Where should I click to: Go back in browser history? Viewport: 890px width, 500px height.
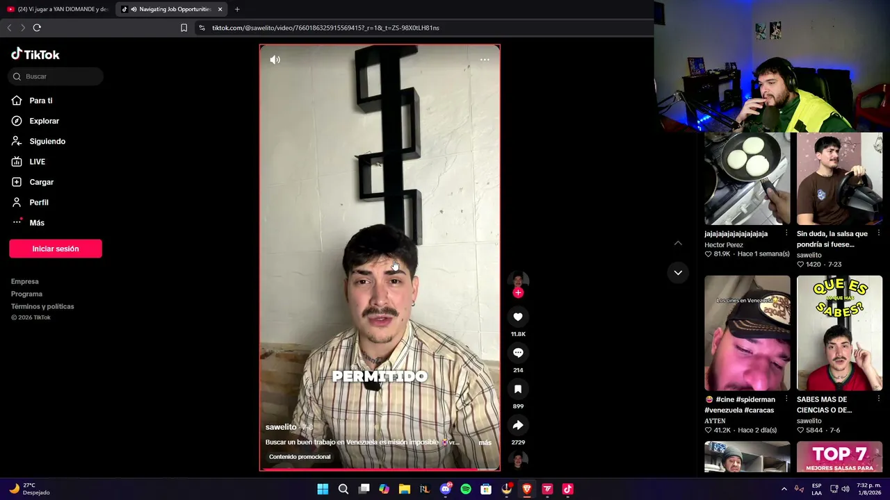pos(9,28)
